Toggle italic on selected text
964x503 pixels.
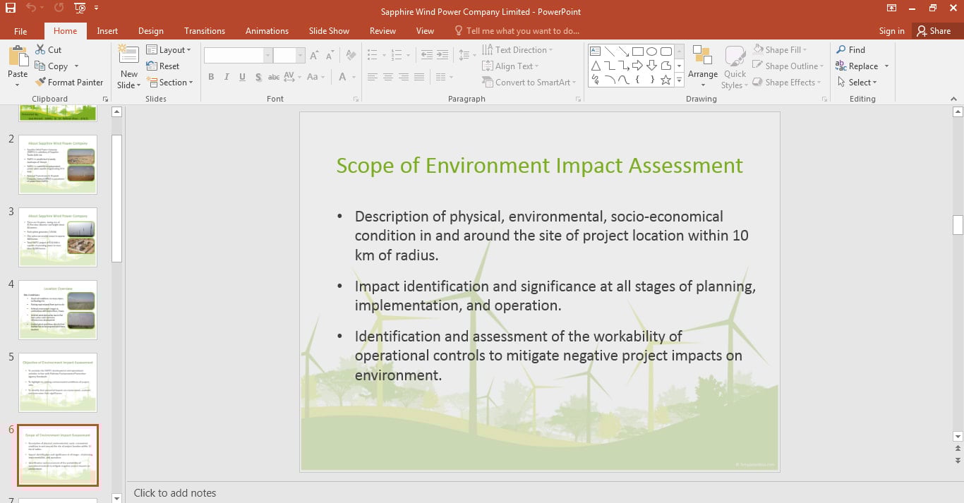226,77
